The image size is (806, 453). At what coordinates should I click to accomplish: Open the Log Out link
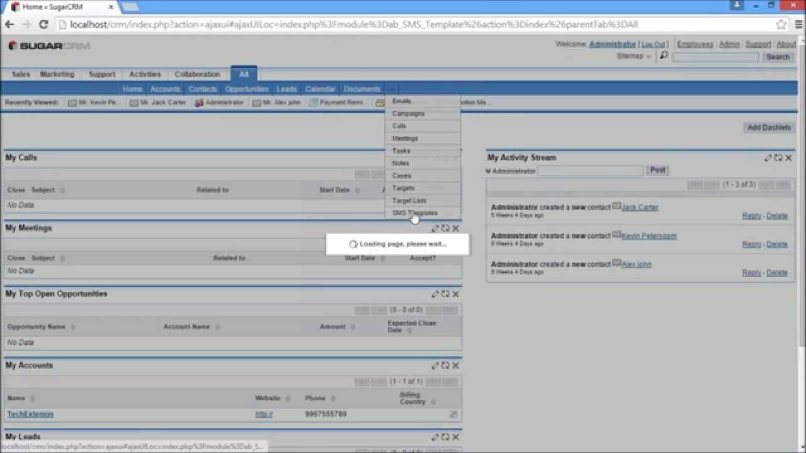coord(653,45)
